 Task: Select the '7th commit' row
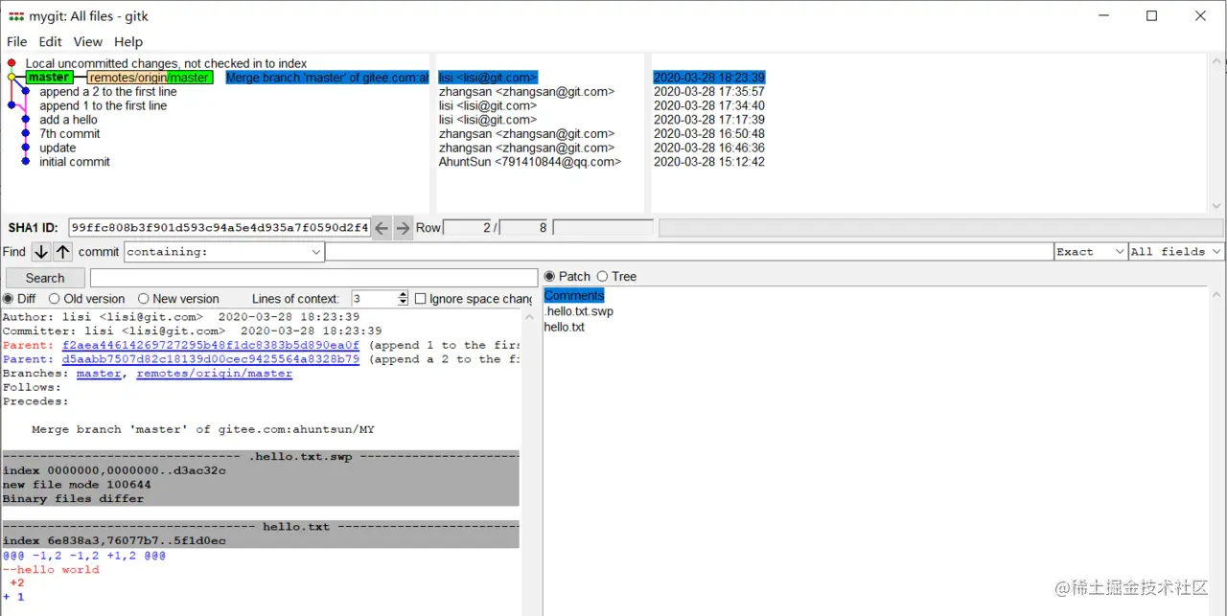(70, 134)
